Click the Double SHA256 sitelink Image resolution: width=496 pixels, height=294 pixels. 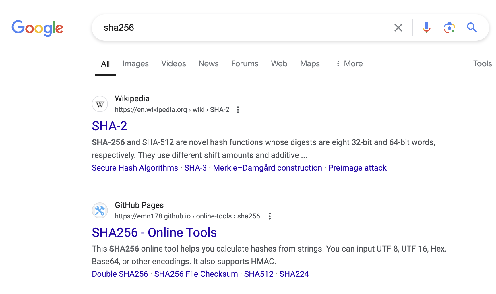point(120,274)
